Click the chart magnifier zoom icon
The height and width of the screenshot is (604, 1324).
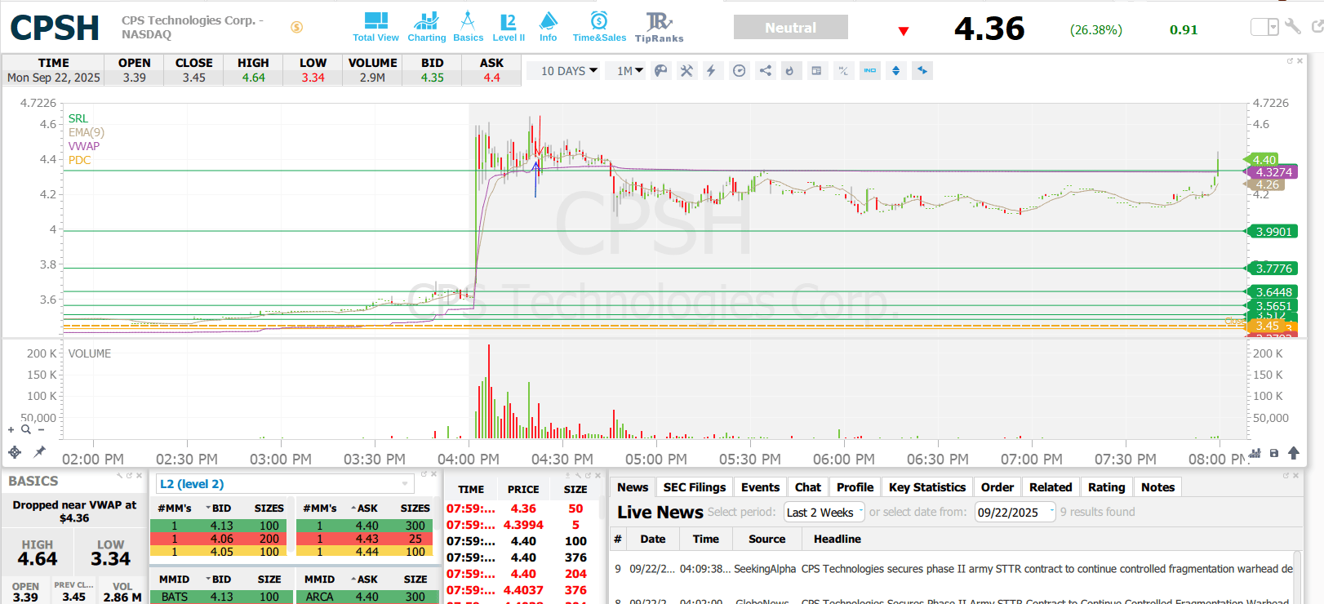26,429
